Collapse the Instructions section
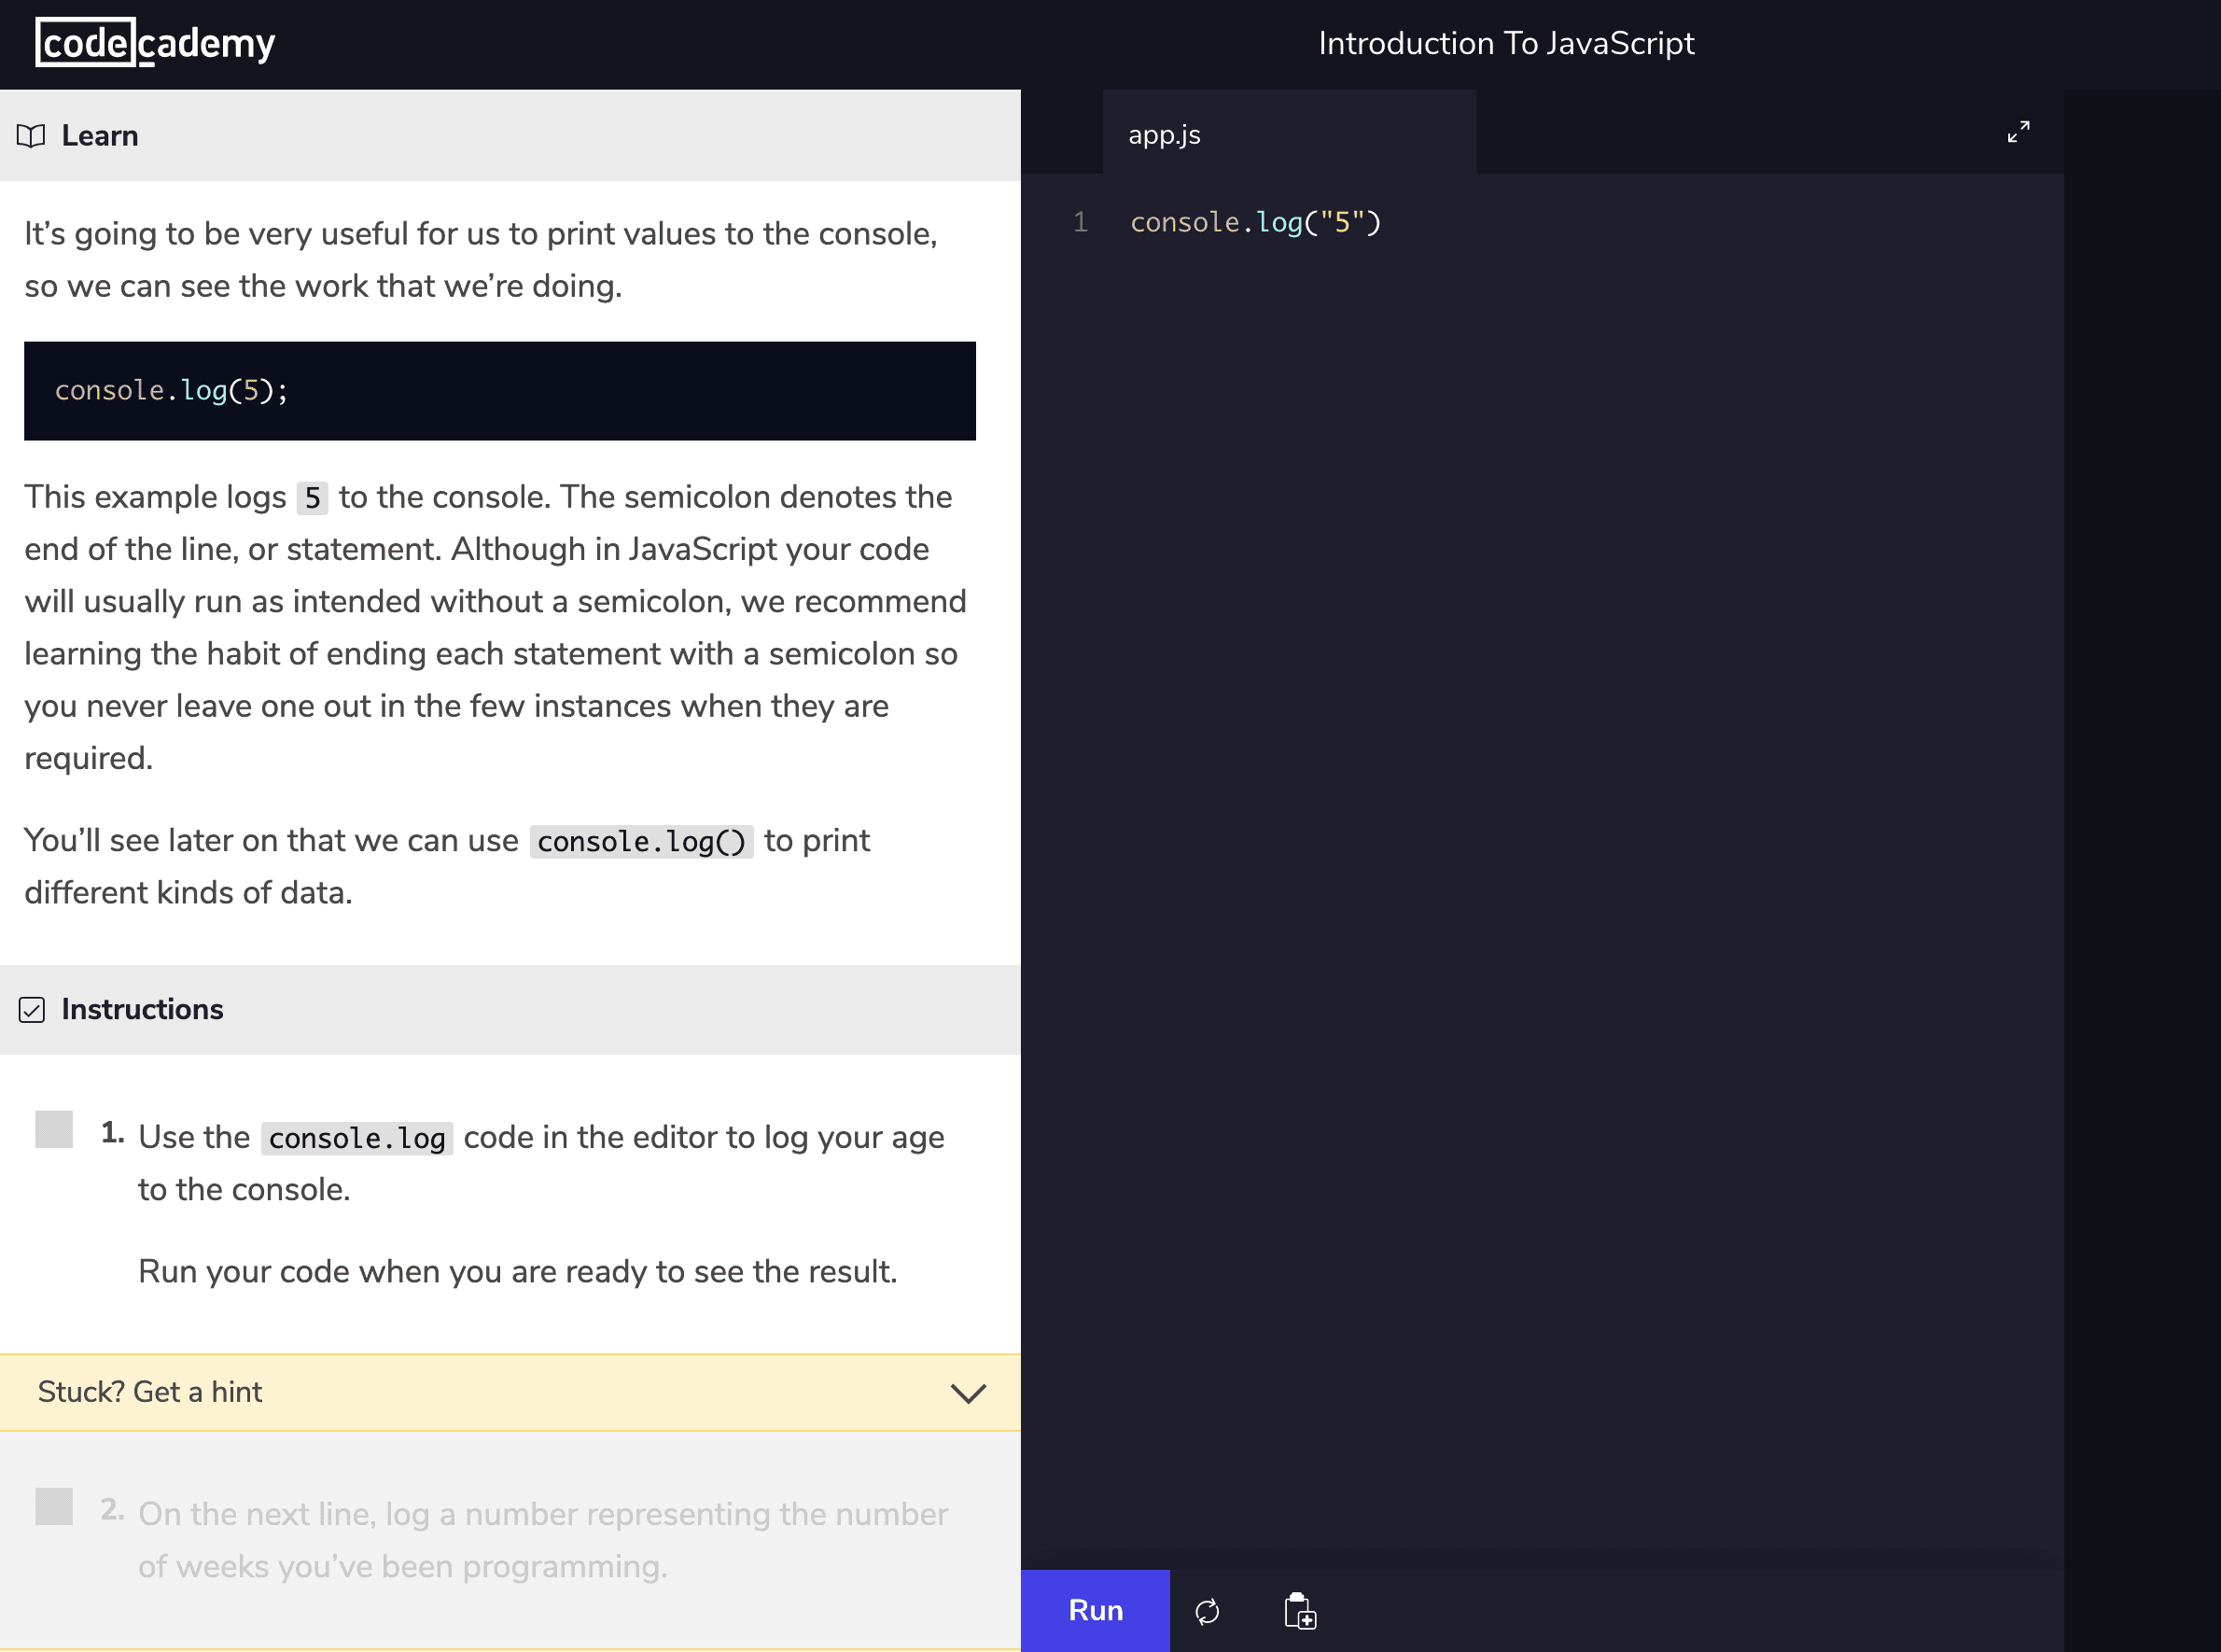Screen dimensions: 2221x1652 click(x=143, y=1010)
